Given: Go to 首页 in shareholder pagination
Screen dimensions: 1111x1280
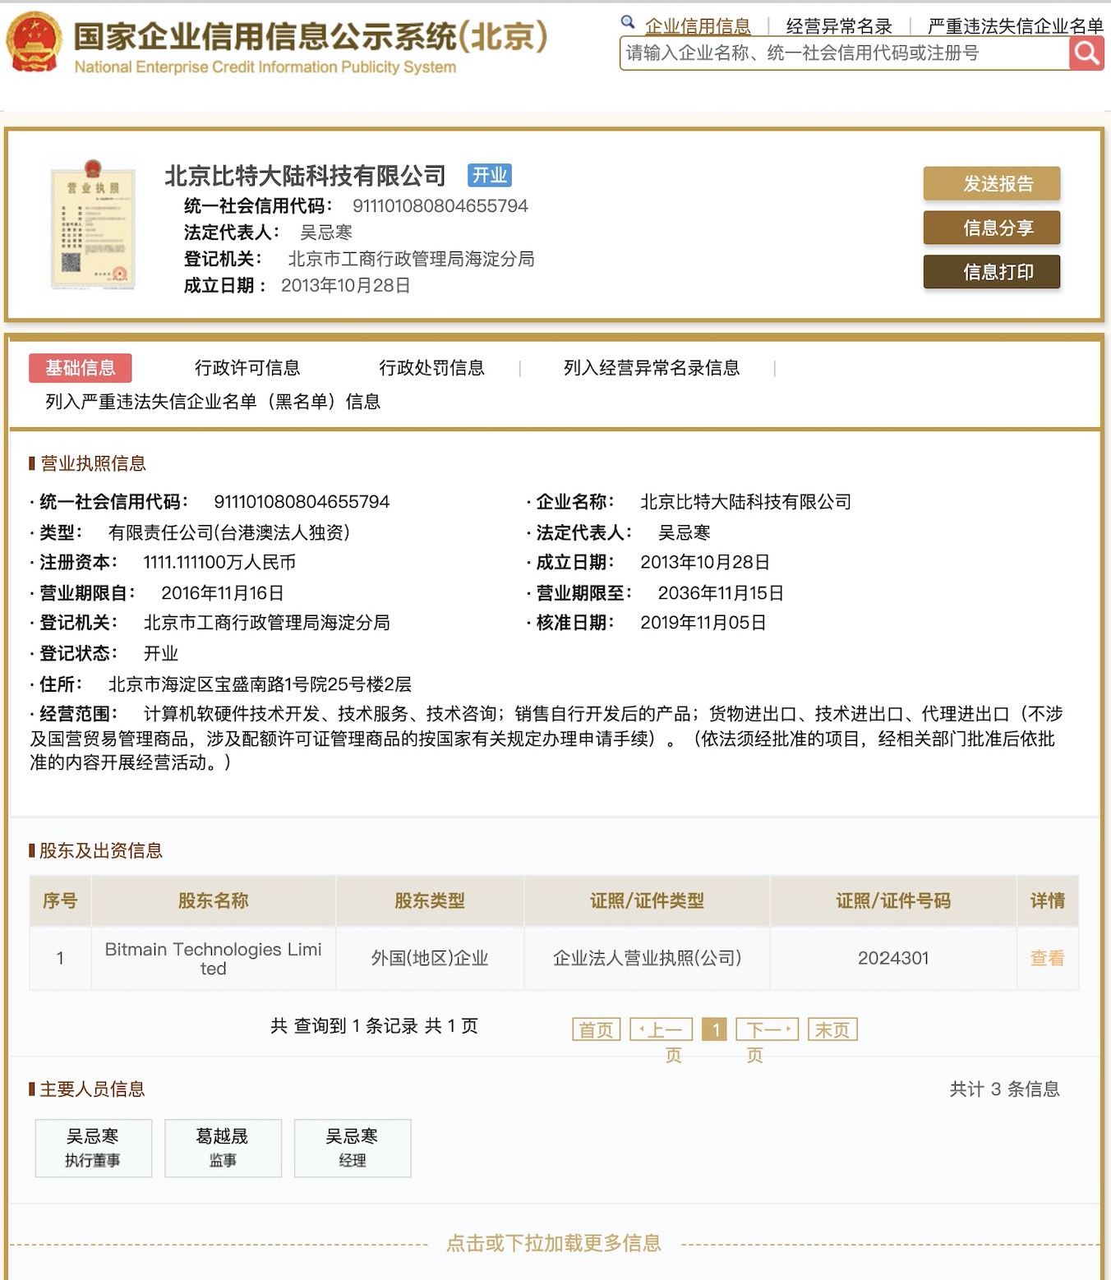Looking at the screenshot, I should pos(597,1029).
